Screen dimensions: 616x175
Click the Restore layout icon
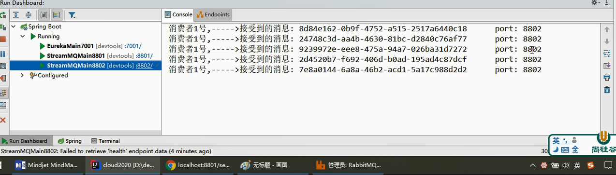coord(2,105)
